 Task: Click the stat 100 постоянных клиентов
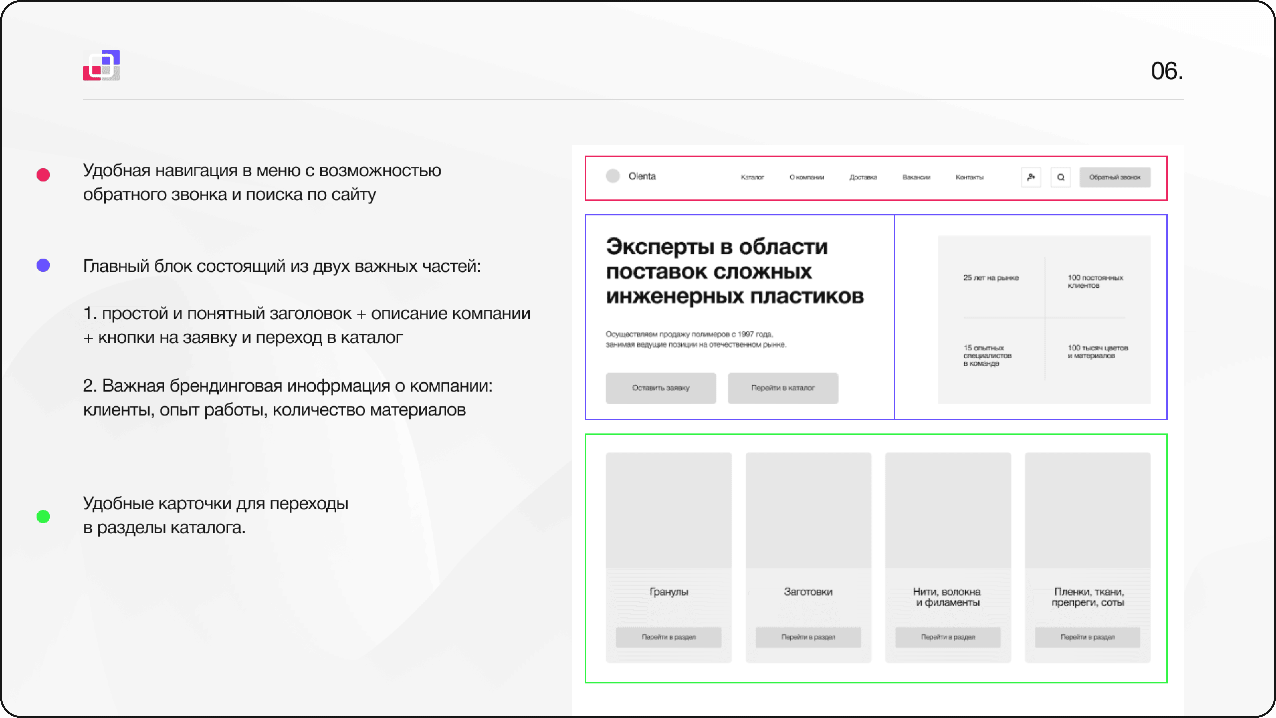pyautogui.click(x=1095, y=282)
